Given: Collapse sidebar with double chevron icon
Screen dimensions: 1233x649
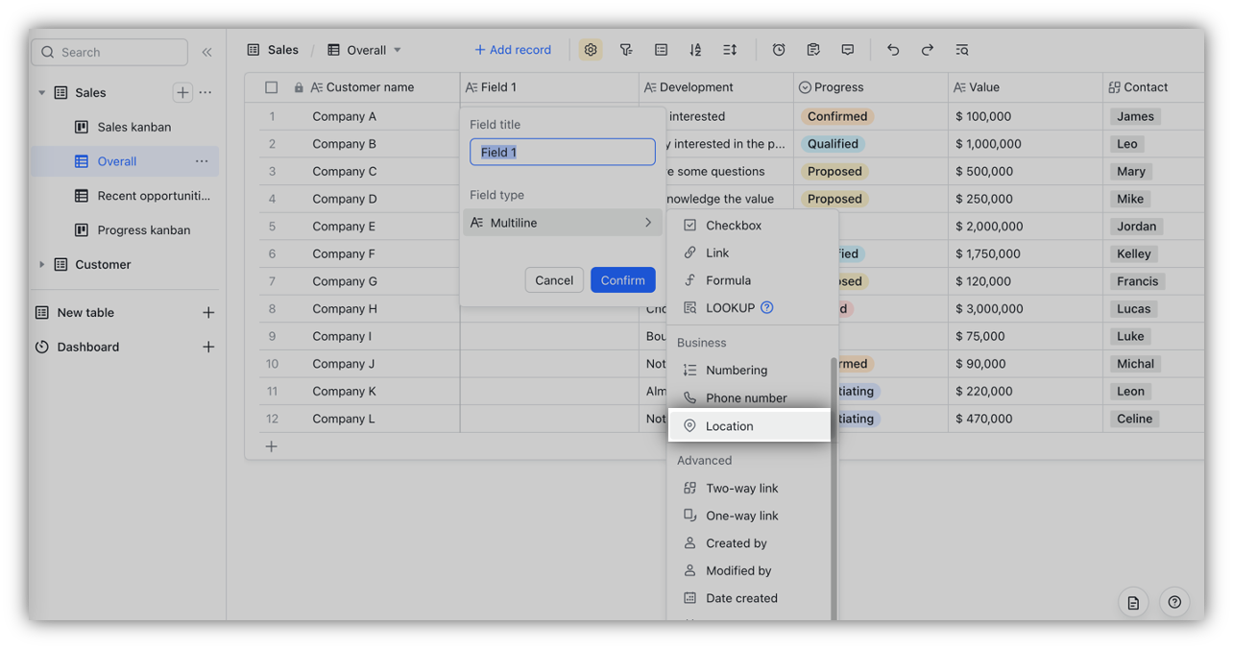Looking at the screenshot, I should click(x=206, y=52).
